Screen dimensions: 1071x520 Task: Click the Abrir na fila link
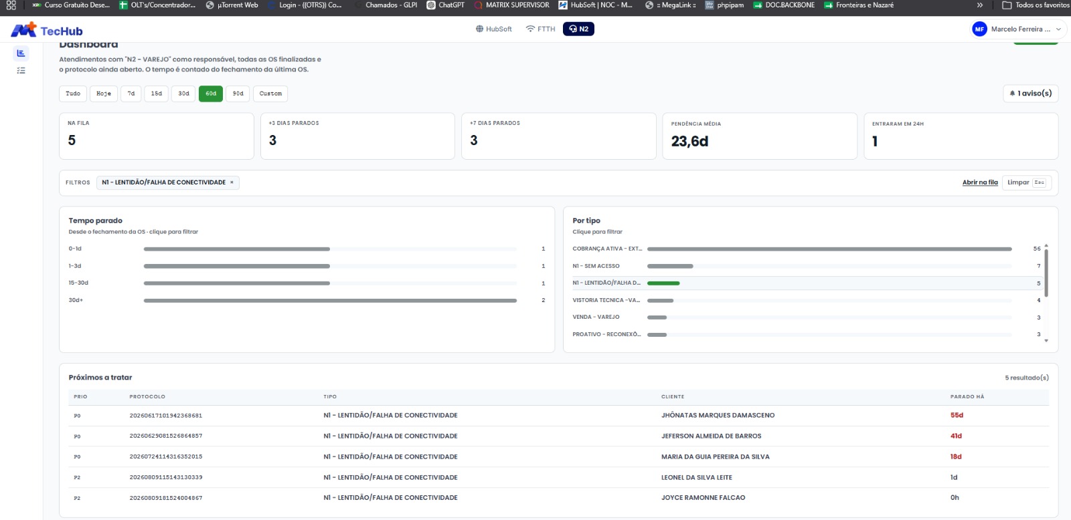coord(980,182)
